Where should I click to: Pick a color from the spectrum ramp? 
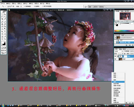[124, 31]
